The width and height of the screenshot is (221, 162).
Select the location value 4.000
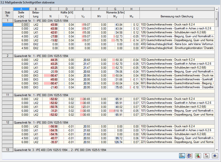[x=21, y=36]
